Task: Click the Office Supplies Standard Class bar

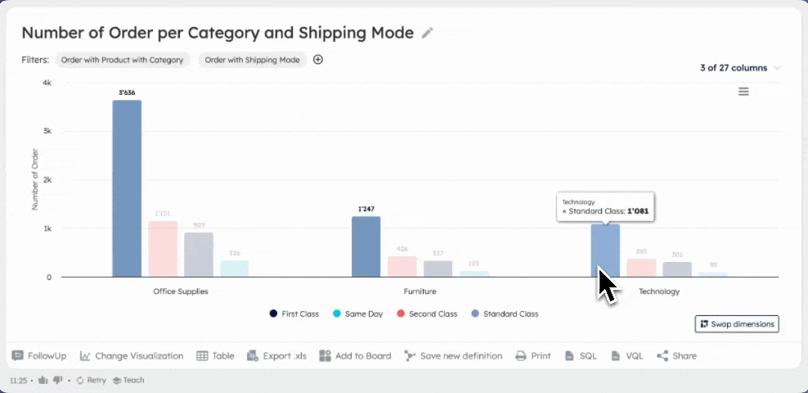Action: (127, 188)
